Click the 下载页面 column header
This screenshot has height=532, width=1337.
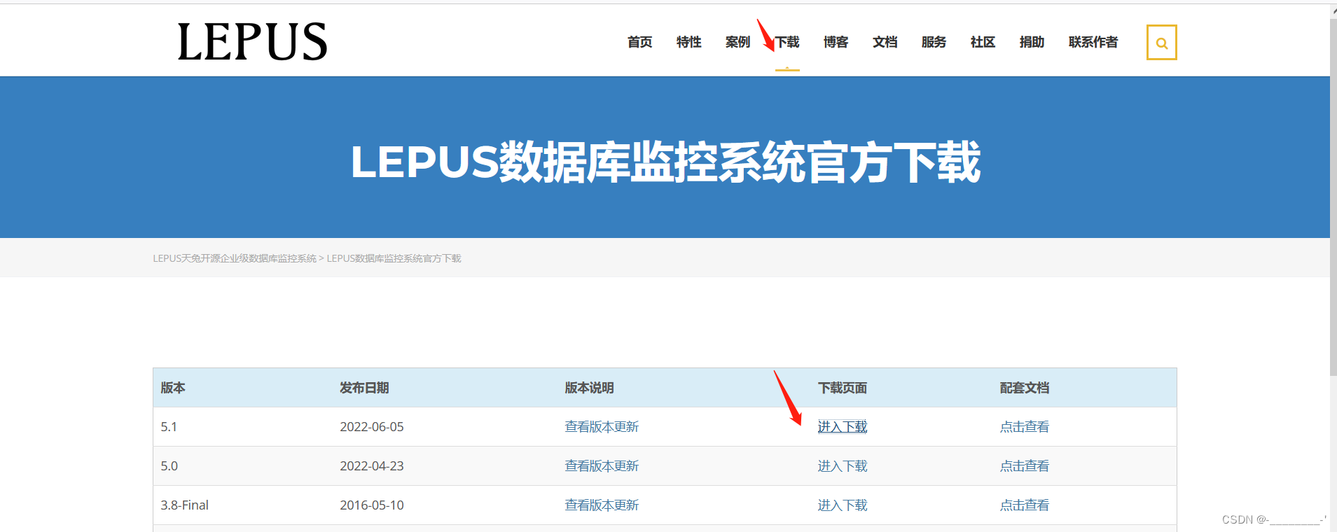[843, 388]
